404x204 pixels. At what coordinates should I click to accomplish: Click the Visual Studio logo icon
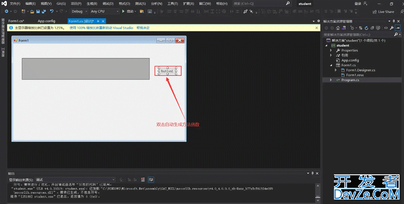coord(4,4)
